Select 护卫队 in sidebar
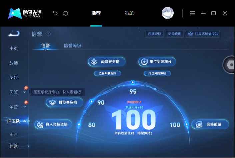The width and height of the screenshot is (235, 158). (x=14, y=121)
